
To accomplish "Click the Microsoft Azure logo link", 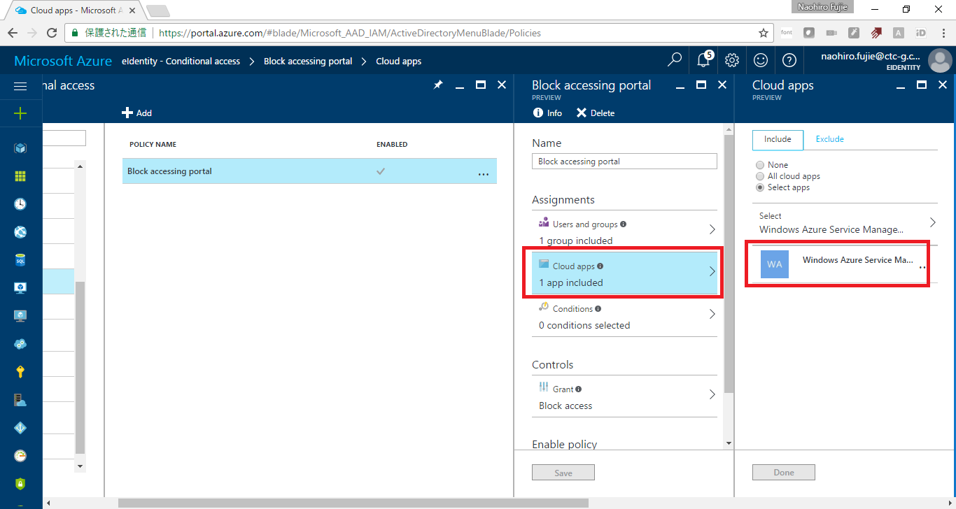I will coord(63,62).
